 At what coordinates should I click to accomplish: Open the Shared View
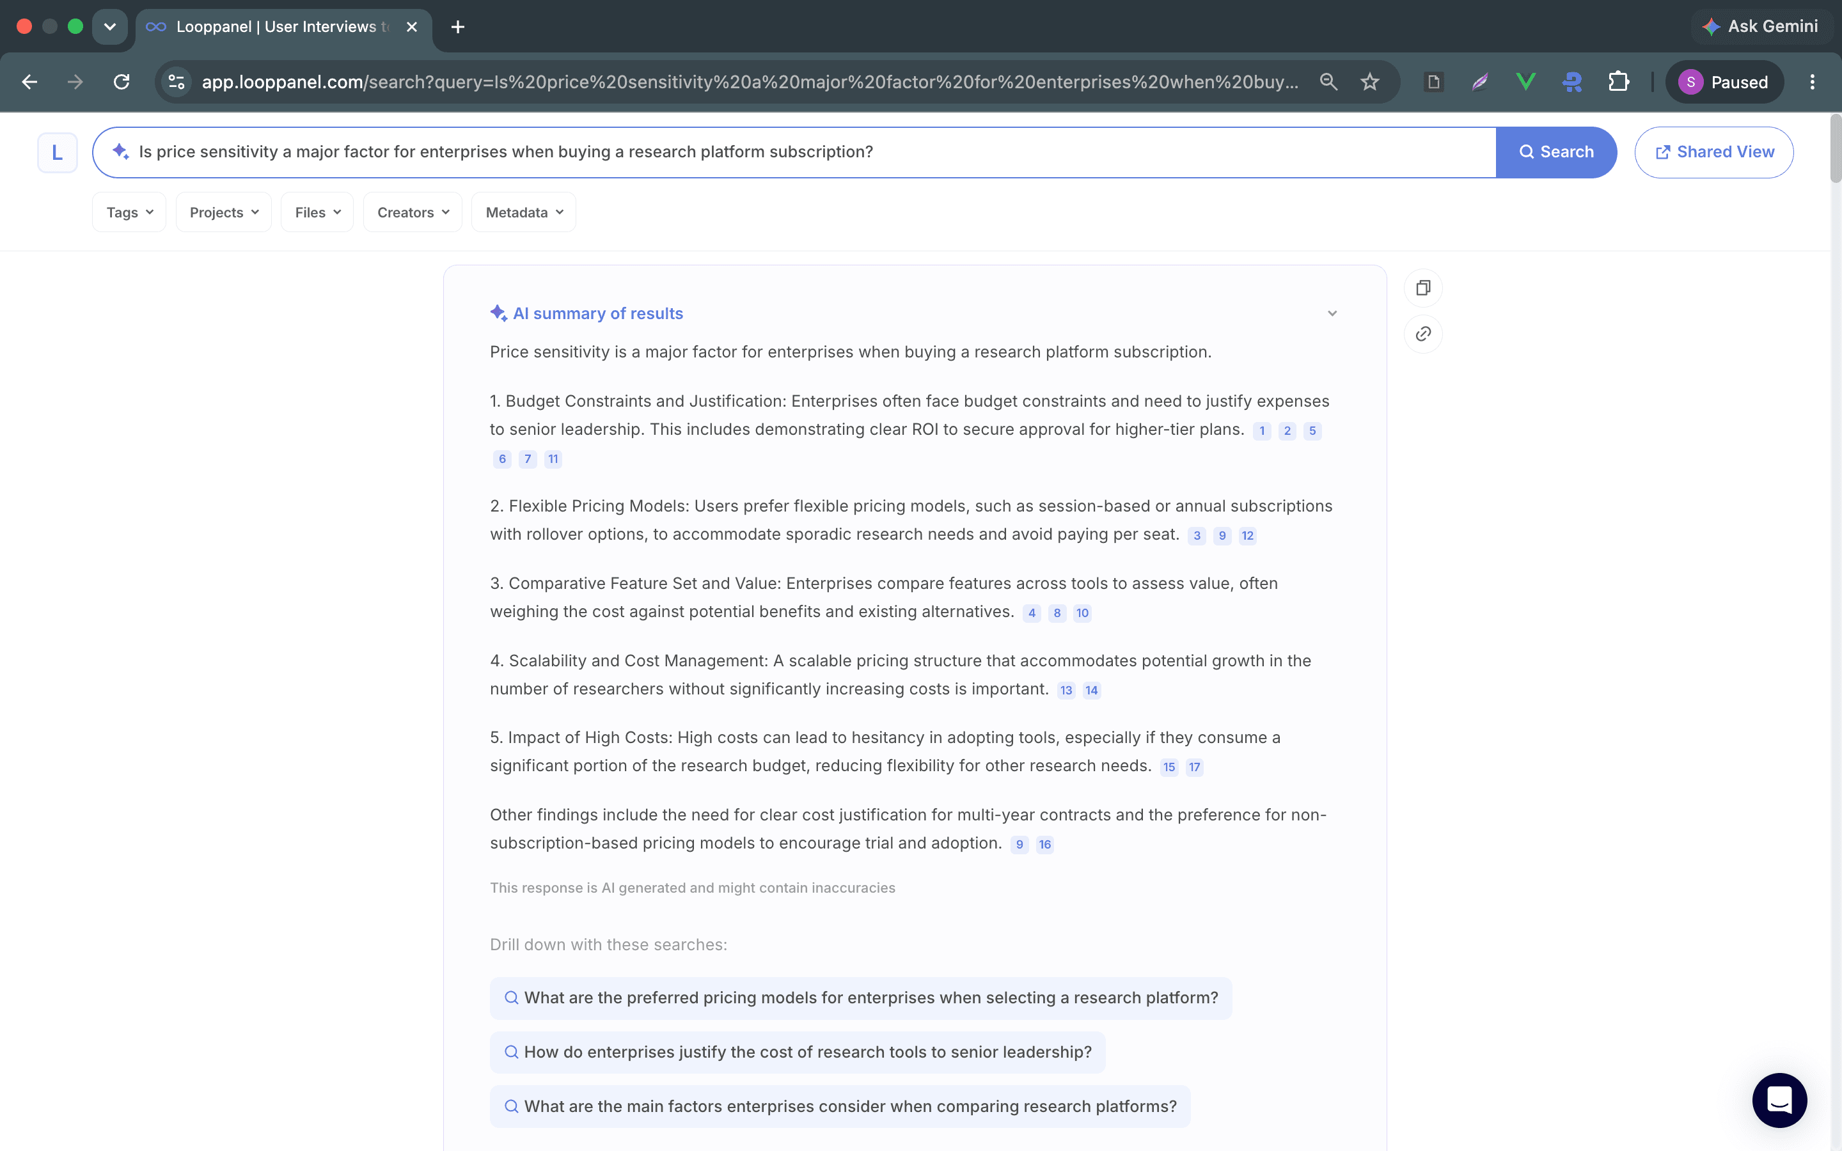(x=1713, y=152)
